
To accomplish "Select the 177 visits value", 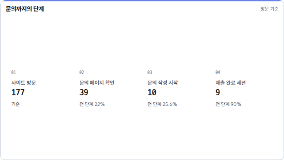I will tap(18, 92).
